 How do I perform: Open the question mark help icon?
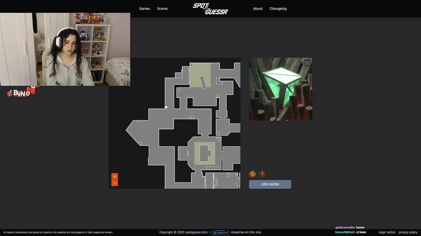pyautogui.click(x=262, y=174)
